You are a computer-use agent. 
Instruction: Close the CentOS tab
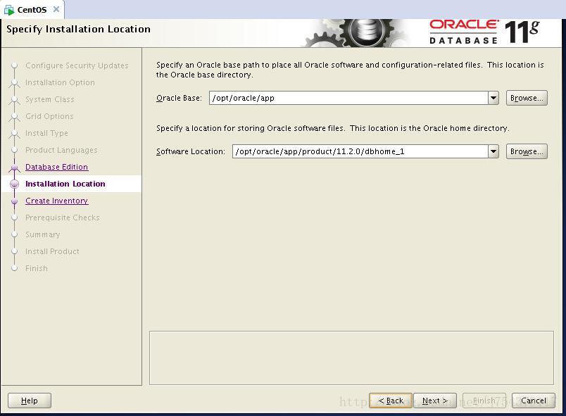tap(56, 9)
